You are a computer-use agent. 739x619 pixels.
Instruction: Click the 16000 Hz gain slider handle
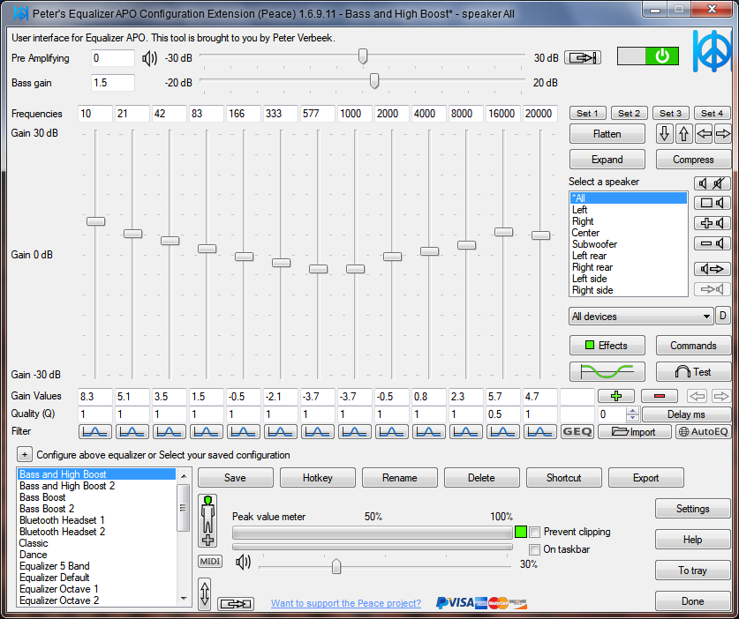click(503, 232)
